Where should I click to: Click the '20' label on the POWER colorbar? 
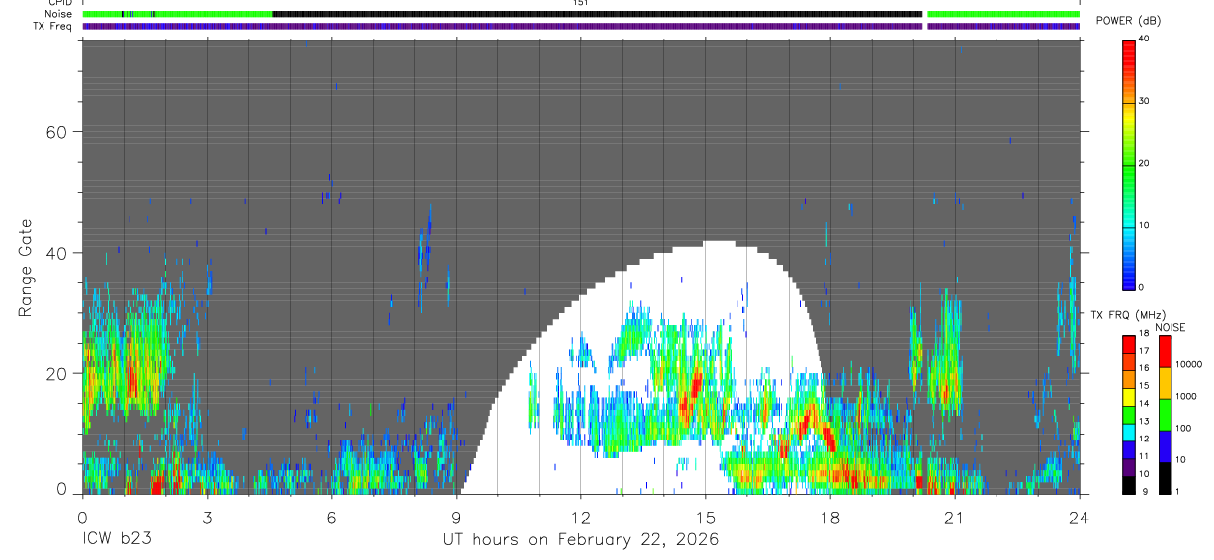(1146, 164)
